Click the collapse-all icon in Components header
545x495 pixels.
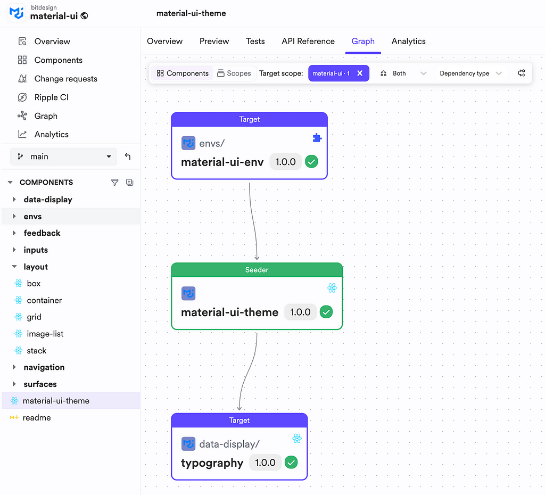130,182
